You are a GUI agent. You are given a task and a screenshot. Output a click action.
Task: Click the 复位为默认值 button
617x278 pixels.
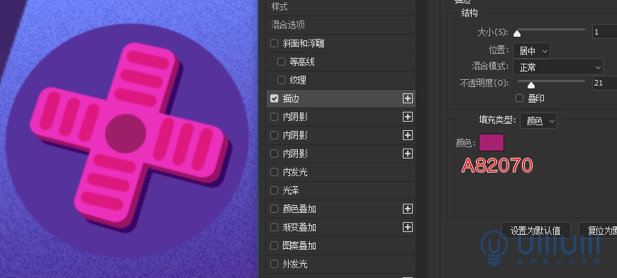598,230
